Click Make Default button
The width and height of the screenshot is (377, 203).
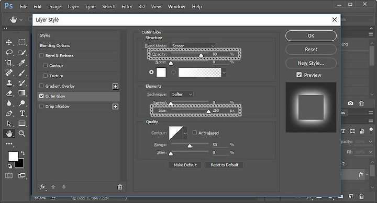(185, 165)
